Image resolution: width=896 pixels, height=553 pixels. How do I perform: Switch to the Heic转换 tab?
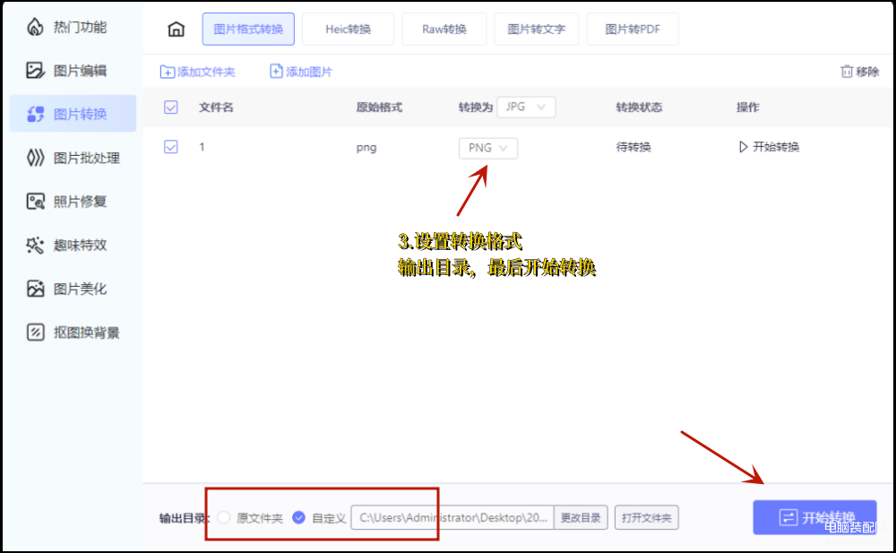coord(348,30)
